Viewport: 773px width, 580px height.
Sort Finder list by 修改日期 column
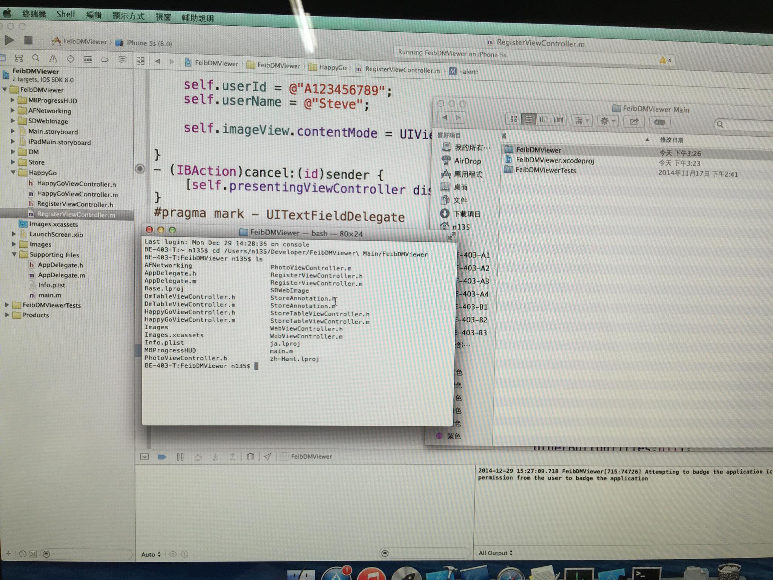point(671,140)
